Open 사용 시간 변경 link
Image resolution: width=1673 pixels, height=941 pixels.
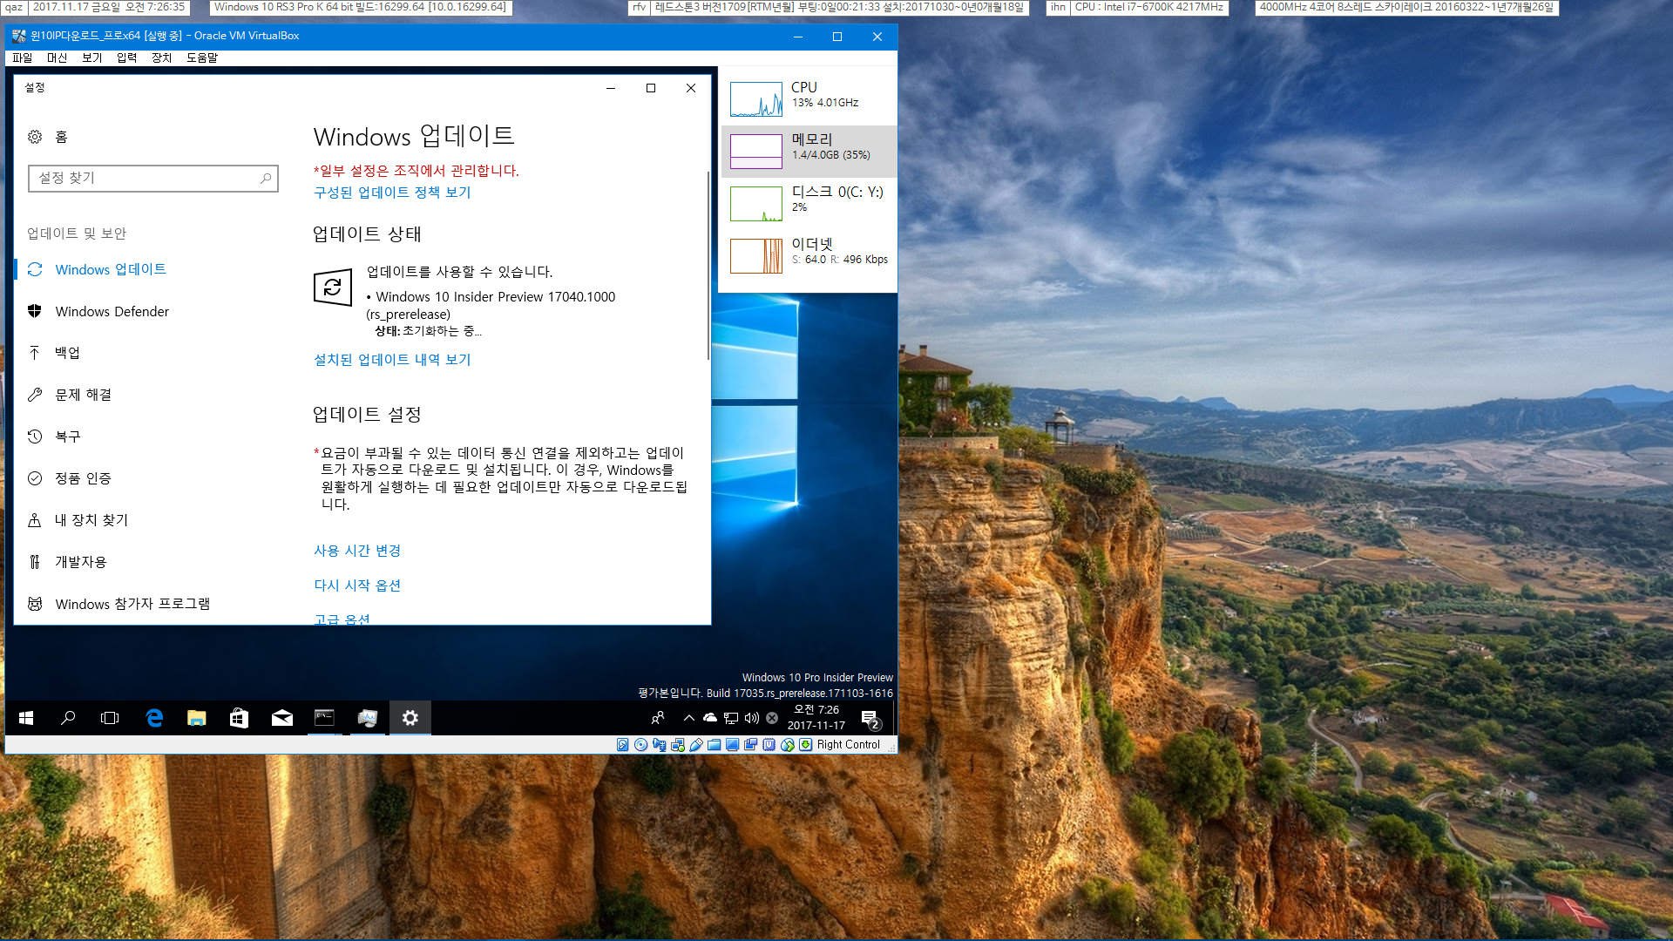(x=357, y=551)
